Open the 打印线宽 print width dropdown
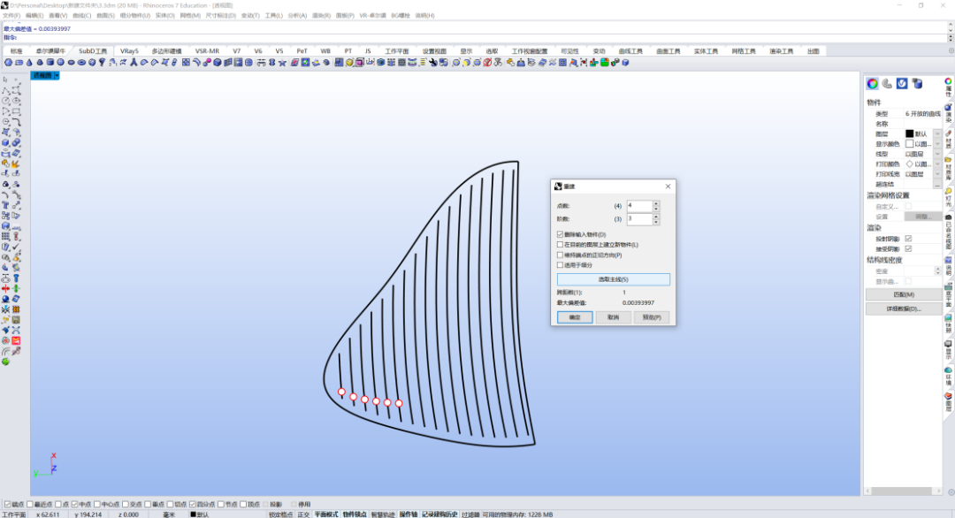The image size is (955, 518). [x=936, y=174]
